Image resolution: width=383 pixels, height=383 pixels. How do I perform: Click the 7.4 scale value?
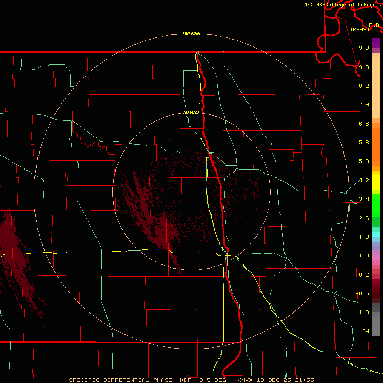coord(364,105)
